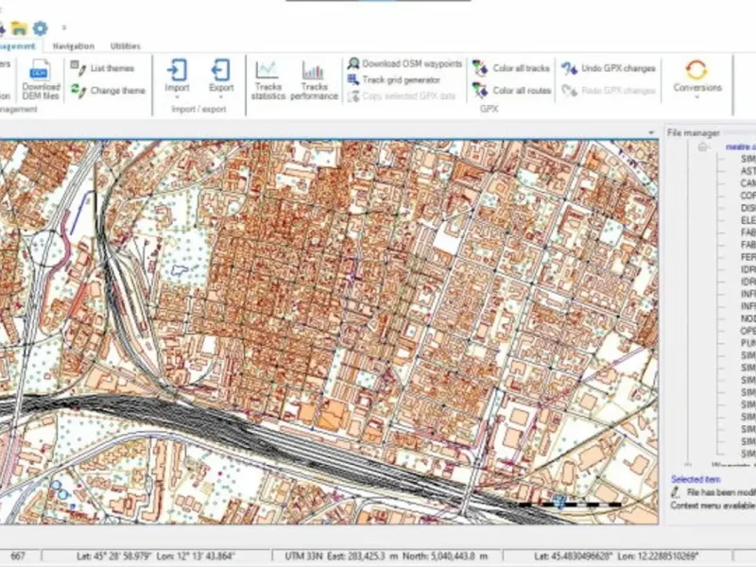
Task: Open Tracks performance chart
Action: click(314, 80)
